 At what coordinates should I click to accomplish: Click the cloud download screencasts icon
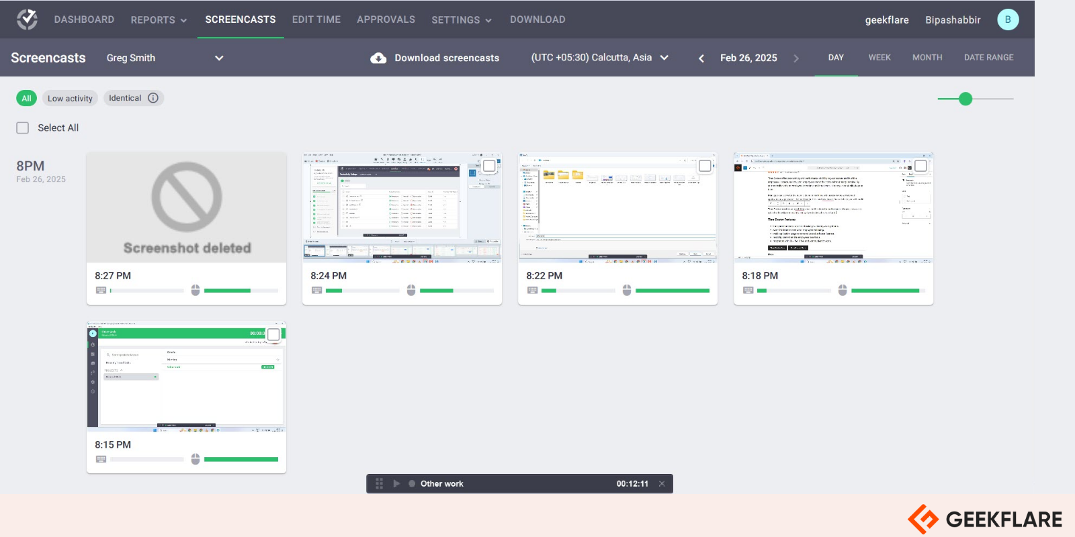coord(378,58)
